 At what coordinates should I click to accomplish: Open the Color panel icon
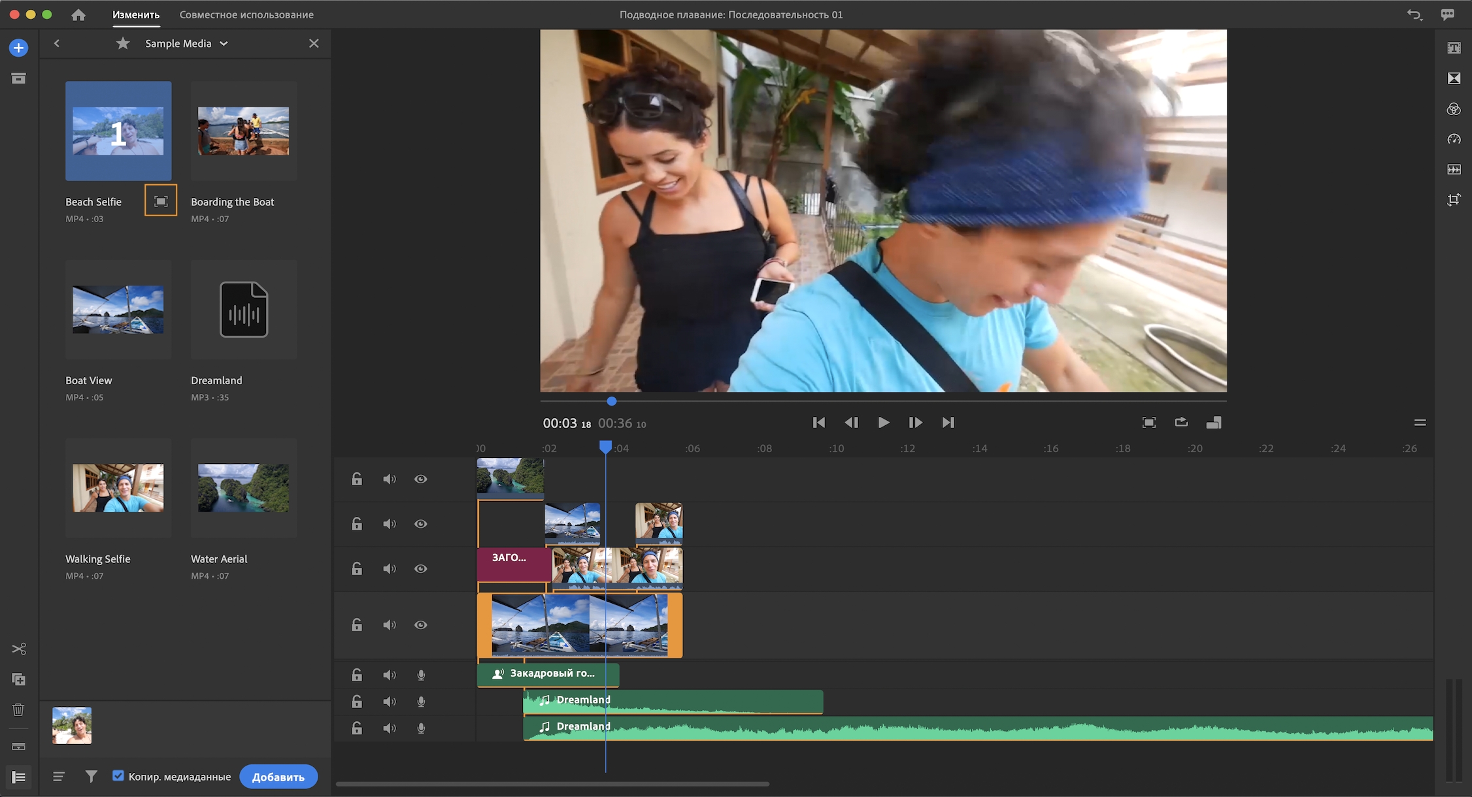[1454, 109]
